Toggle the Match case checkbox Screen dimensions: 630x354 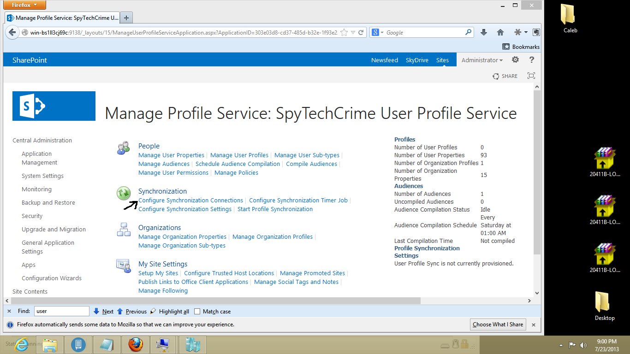point(197,311)
